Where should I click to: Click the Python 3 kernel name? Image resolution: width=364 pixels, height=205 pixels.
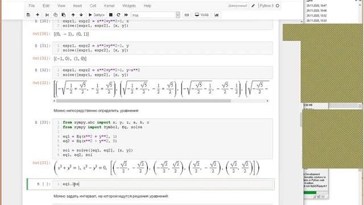pos(267,6)
